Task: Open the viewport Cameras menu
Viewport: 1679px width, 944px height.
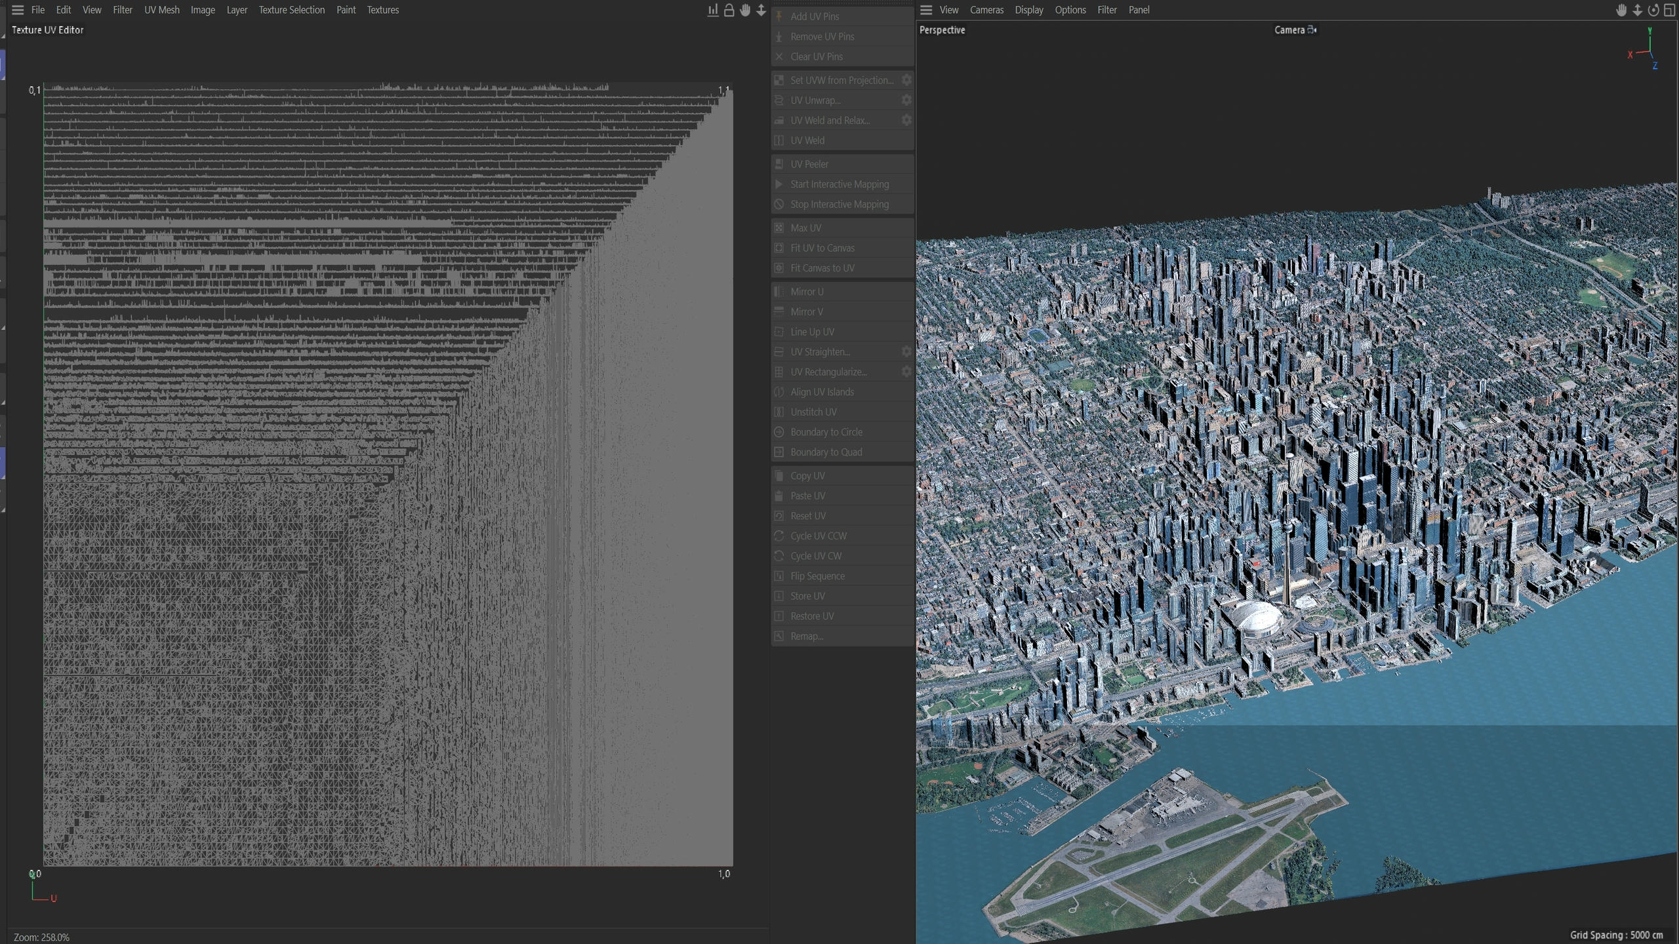Action: coord(987,10)
